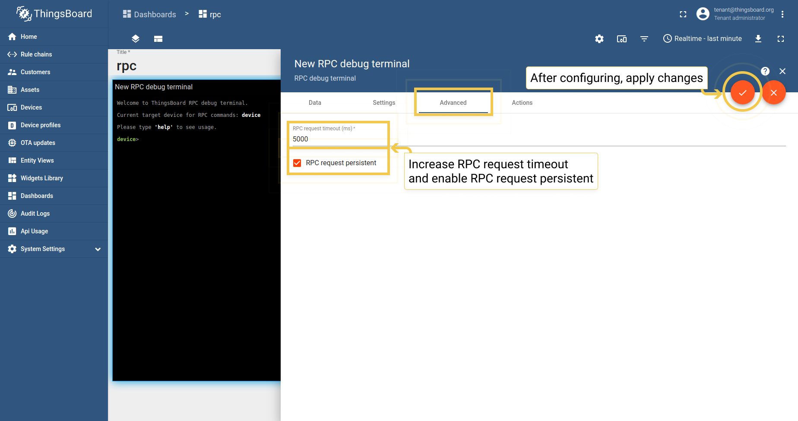Open manage dashboard states layers icon

(136, 39)
